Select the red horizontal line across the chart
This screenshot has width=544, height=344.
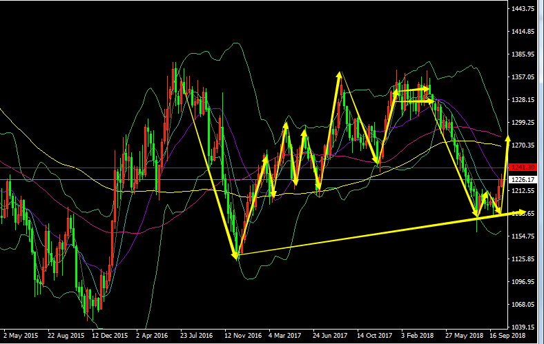tap(254, 168)
